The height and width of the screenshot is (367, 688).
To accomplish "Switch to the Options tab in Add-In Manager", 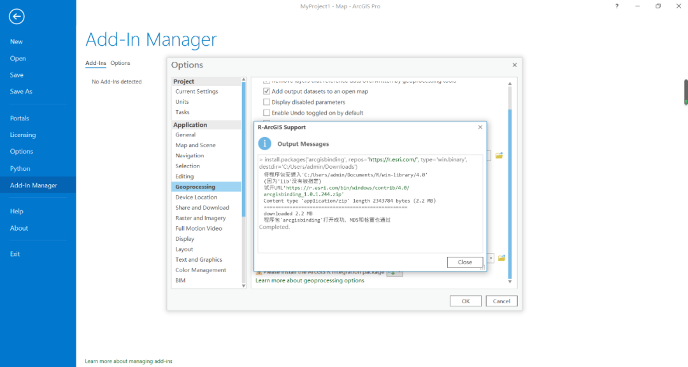I will tap(120, 63).
